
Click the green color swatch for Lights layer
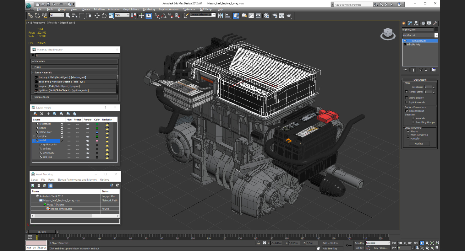[97, 128]
